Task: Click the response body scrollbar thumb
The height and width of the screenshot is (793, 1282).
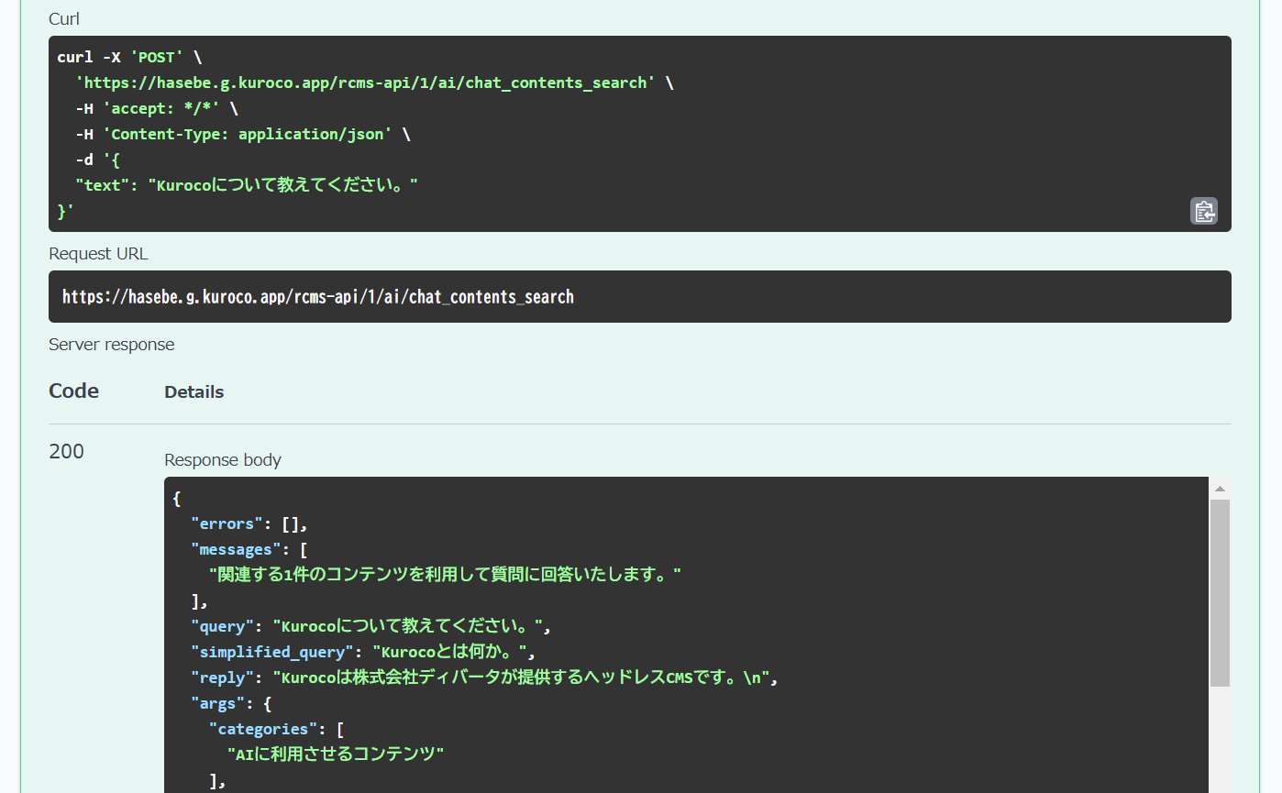Action: tap(1220, 591)
